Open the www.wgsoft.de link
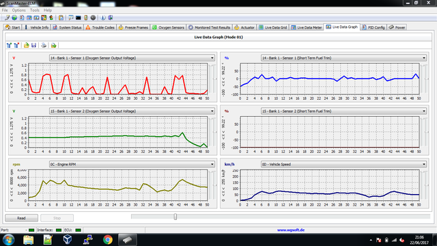Viewport: 437px width, 246px height. coord(291,230)
